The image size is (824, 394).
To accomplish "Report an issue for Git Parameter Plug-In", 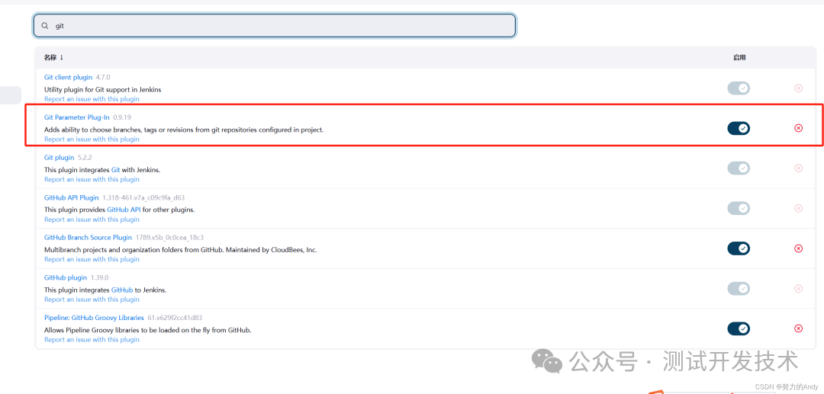I will (92, 139).
